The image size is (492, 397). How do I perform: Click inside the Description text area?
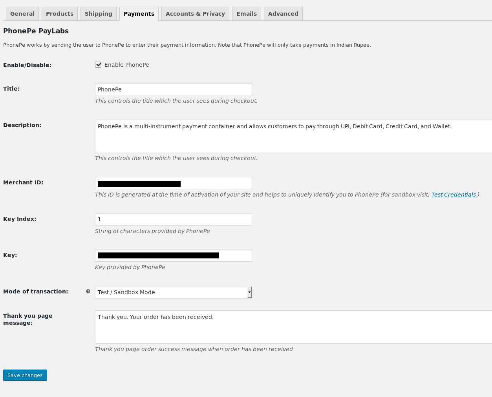coord(293,137)
